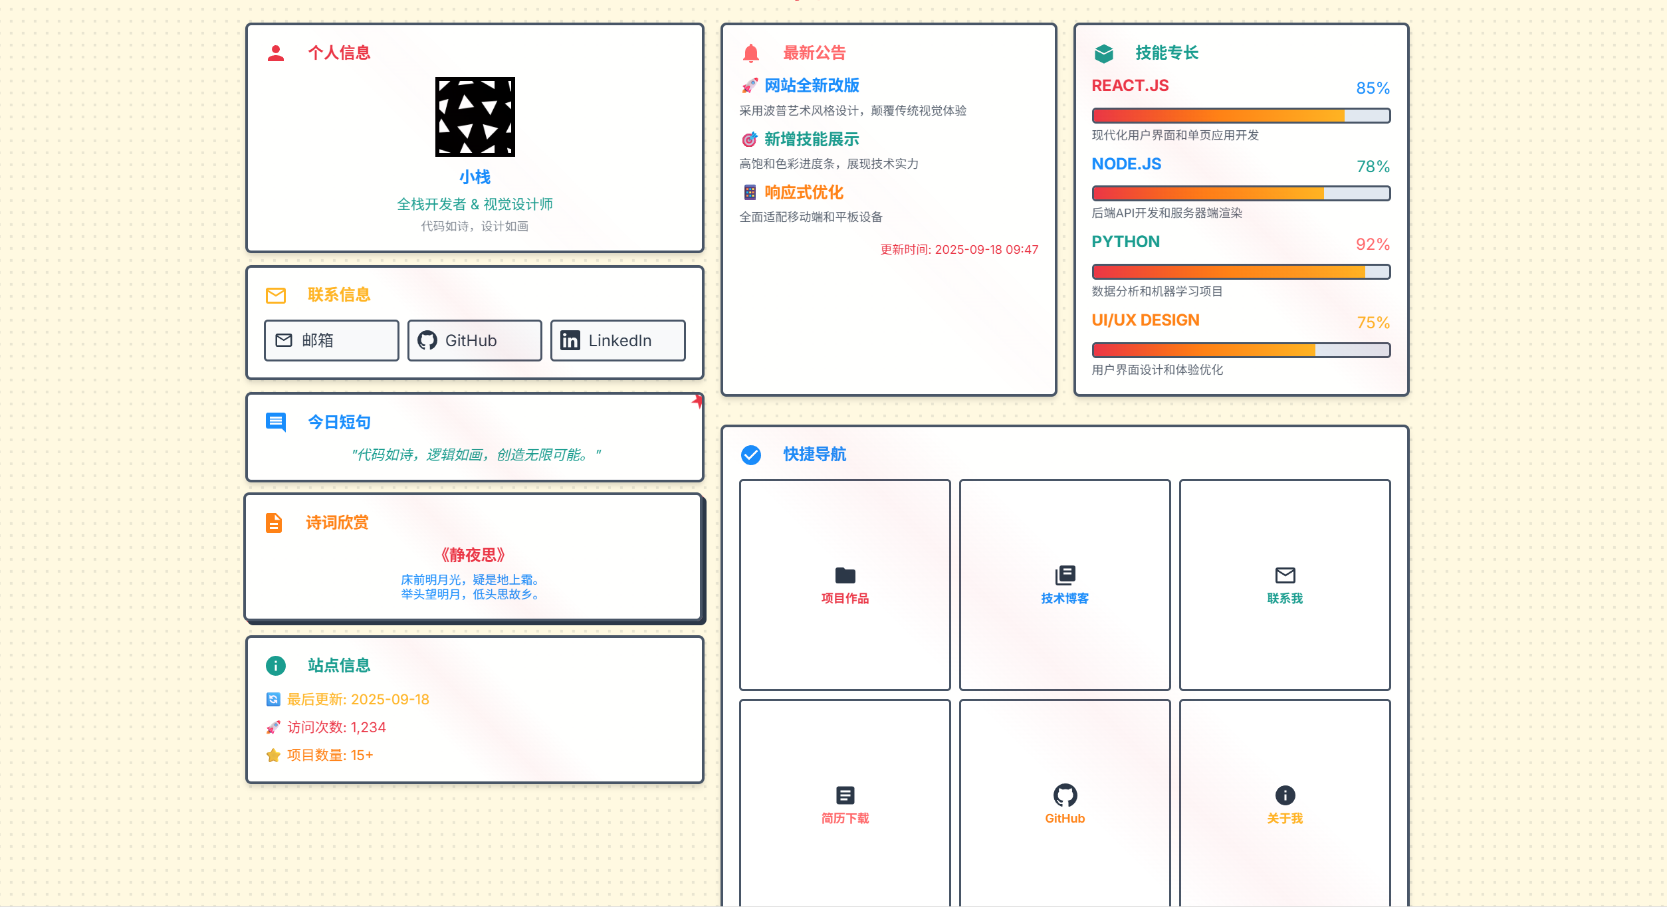Open the 网站全新改版 announcement title
1667x907 pixels.
pyautogui.click(x=812, y=86)
